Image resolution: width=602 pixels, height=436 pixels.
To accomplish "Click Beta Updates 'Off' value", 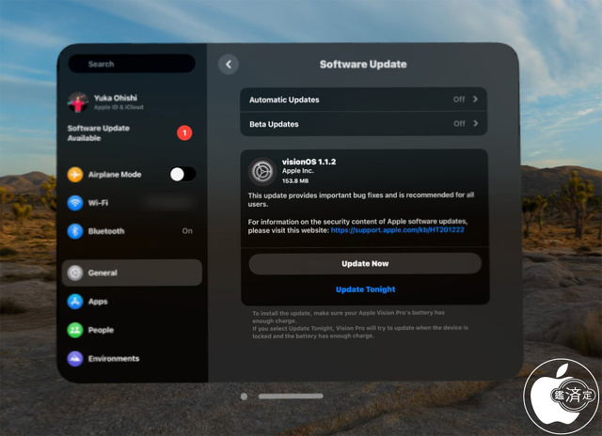I will click(x=459, y=124).
